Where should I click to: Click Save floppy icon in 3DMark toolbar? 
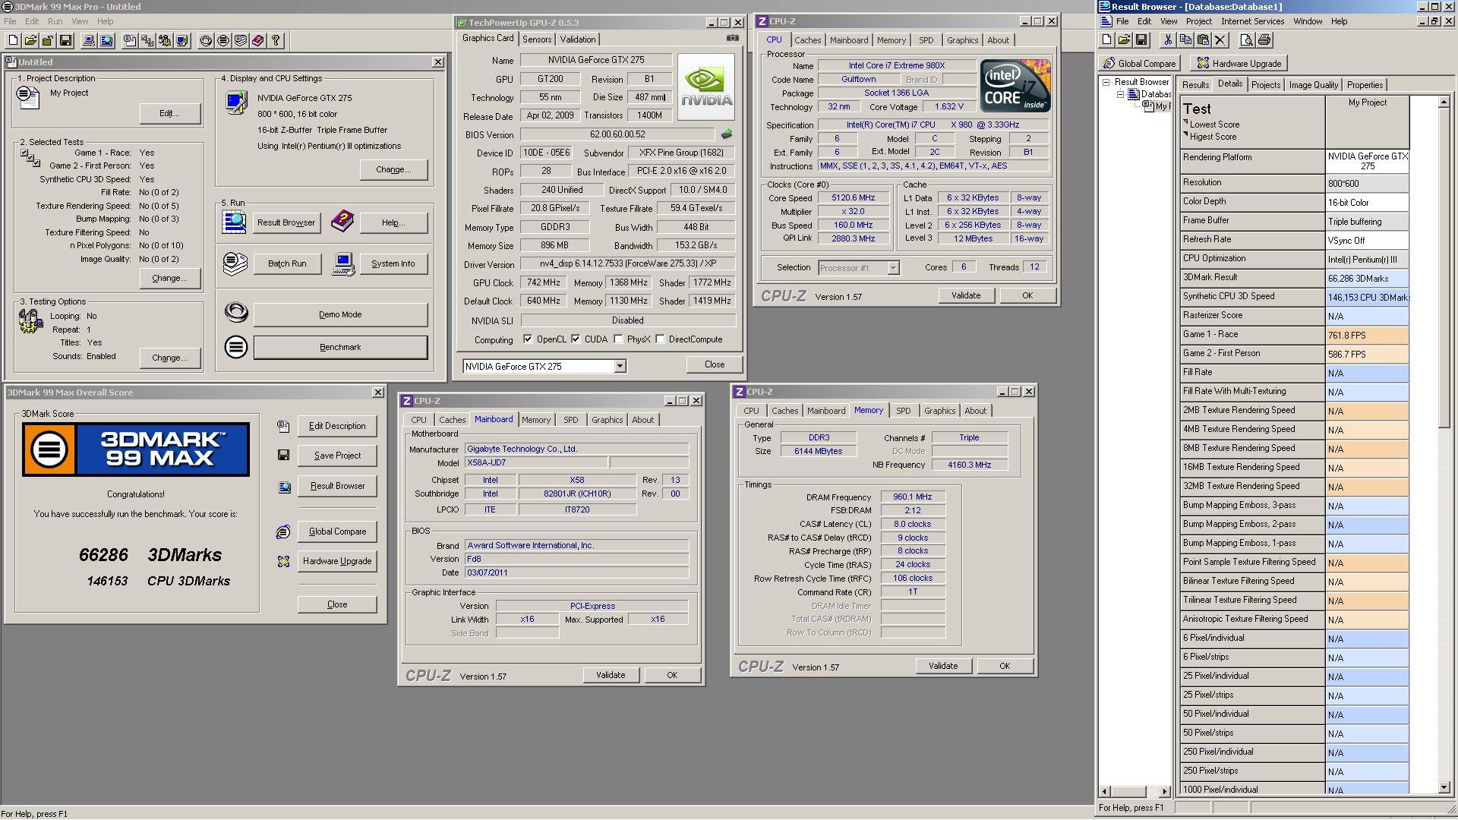click(65, 41)
